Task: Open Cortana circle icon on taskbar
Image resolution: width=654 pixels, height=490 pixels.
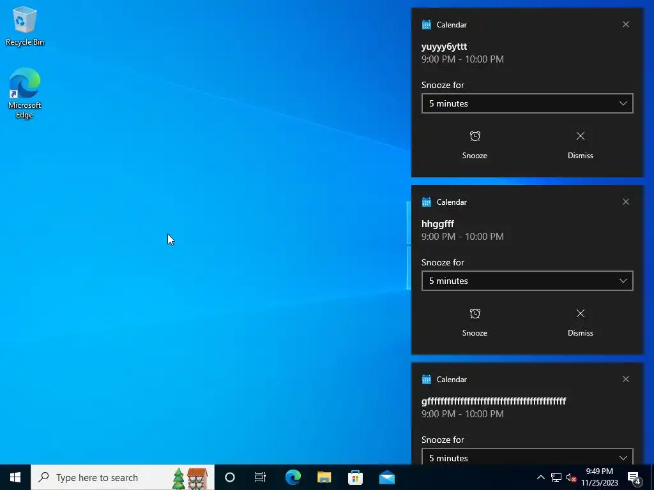Action: 230,477
